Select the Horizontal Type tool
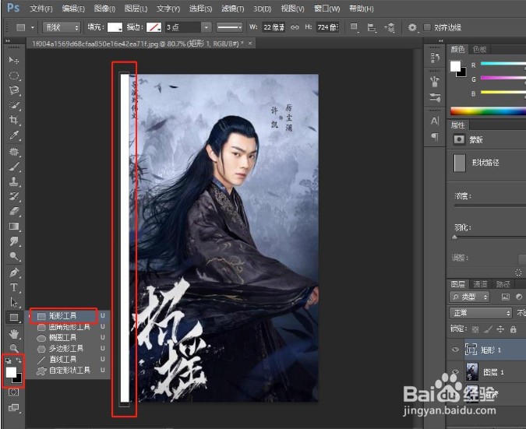Image resolution: width=526 pixels, height=429 pixels. click(14, 287)
